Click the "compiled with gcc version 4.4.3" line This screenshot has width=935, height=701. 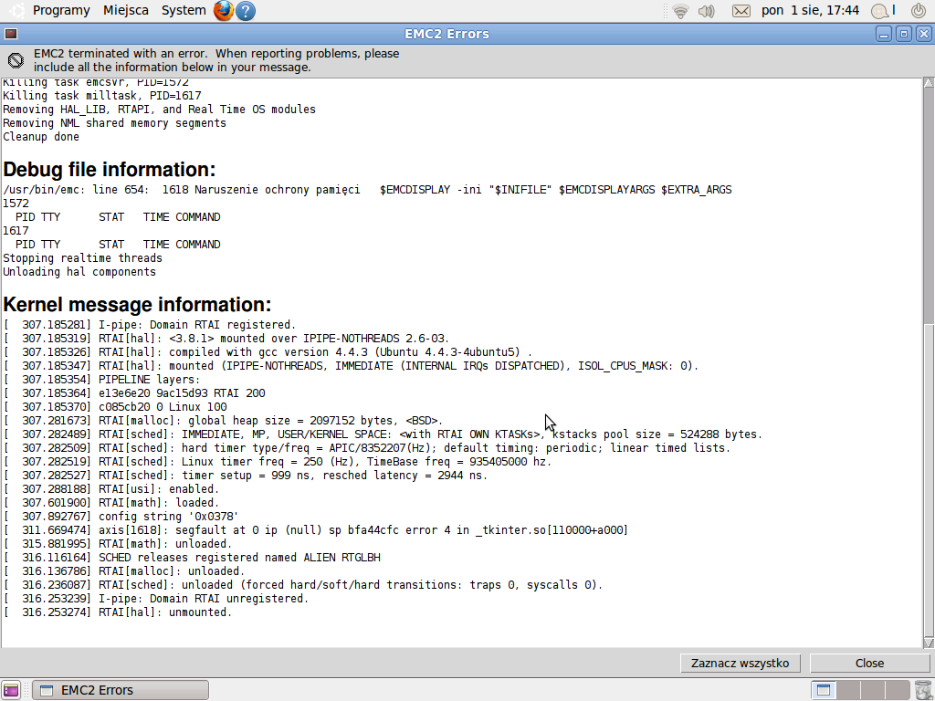point(268,352)
